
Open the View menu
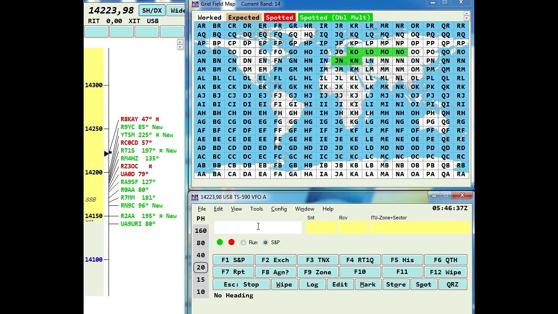(x=236, y=209)
